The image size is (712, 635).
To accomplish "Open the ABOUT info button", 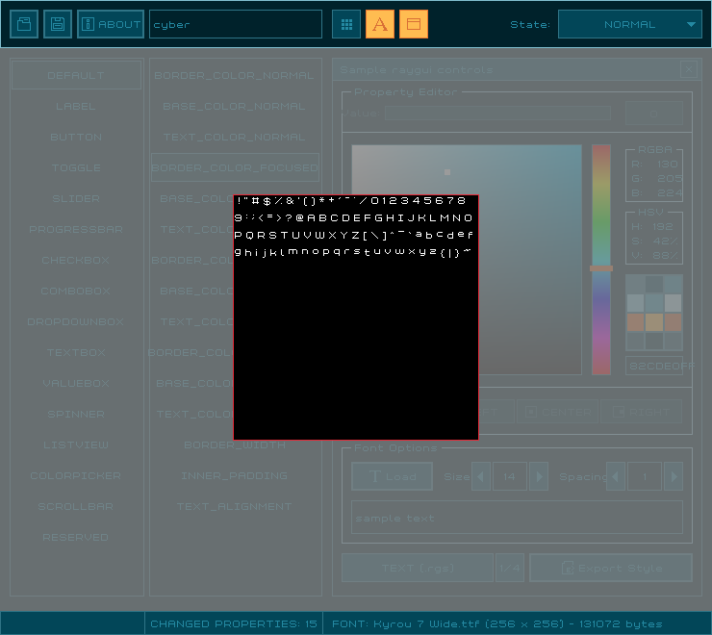I will (111, 24).
